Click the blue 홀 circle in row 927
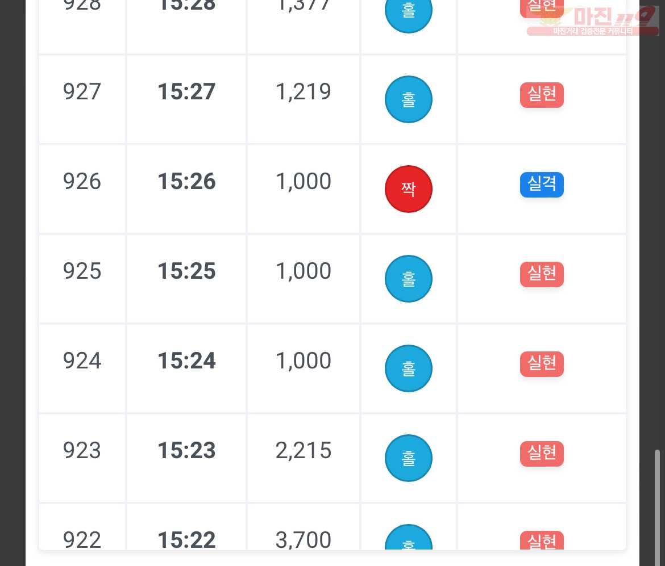 409,99
